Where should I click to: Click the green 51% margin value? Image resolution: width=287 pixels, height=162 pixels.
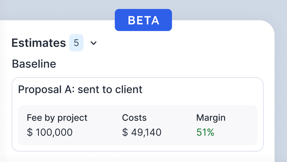tap(205, 132)
